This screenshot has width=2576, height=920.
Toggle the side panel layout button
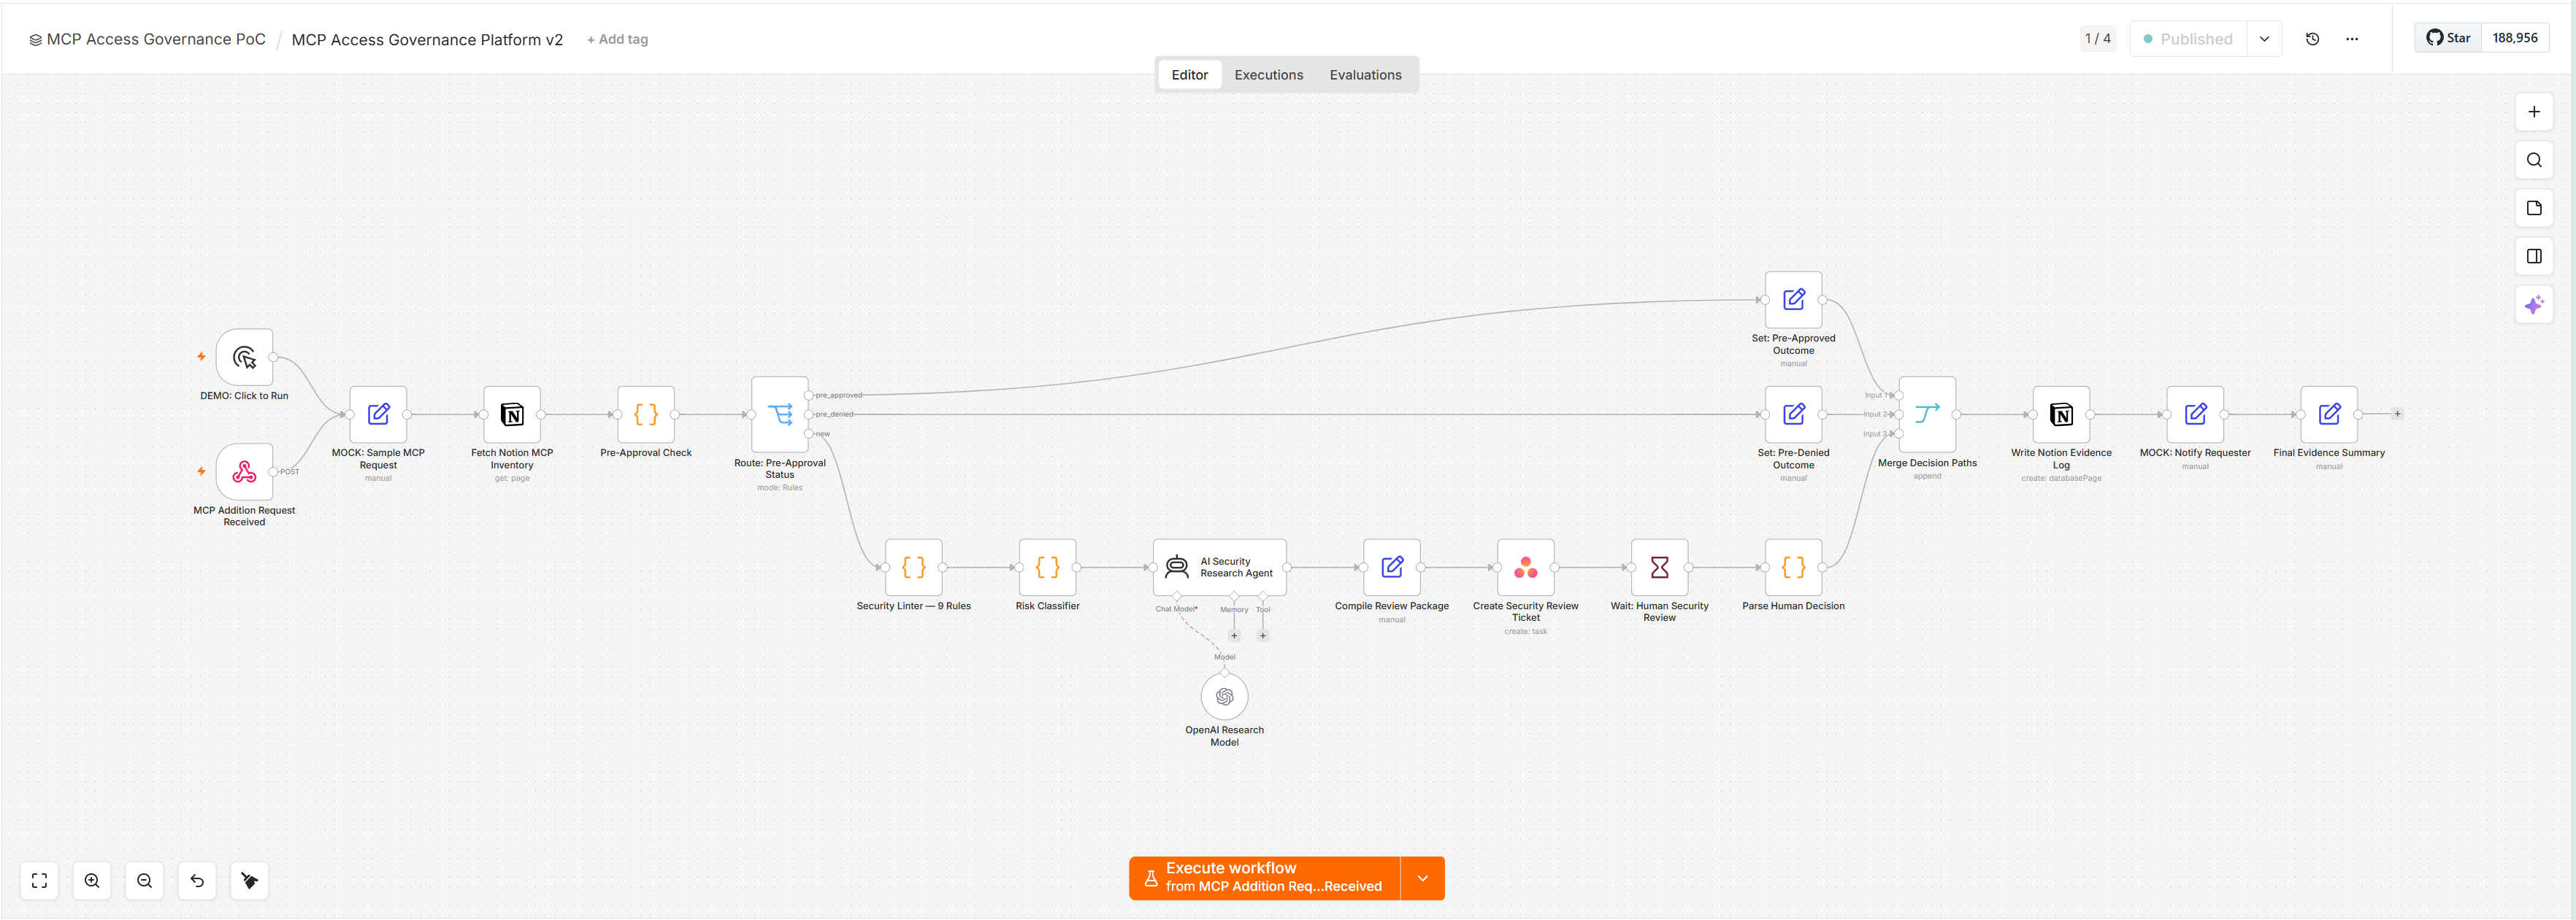click(x=2533, y=257)
